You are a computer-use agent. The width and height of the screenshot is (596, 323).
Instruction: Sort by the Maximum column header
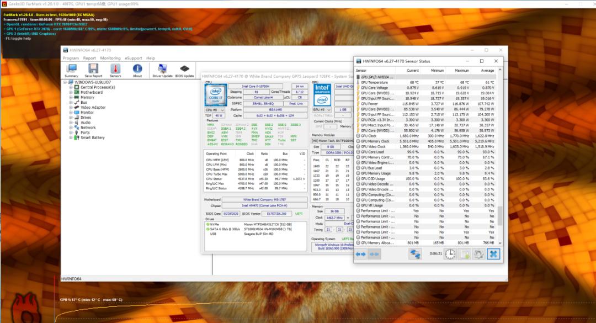[457, 70]
